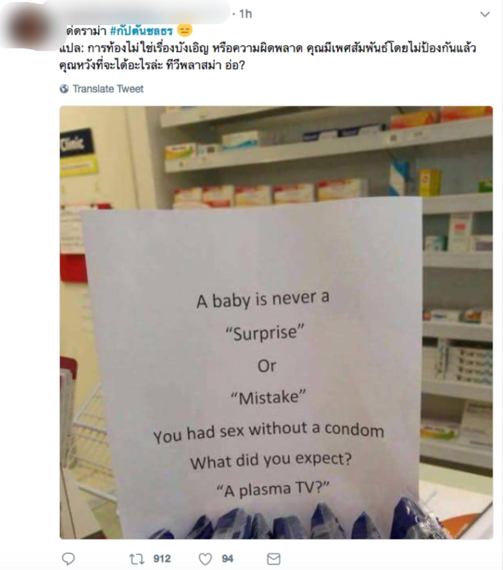Click the second tweet line ending ทีวีพลาสม่า อ่อ?
503x570 pixels.
[152, 65]
